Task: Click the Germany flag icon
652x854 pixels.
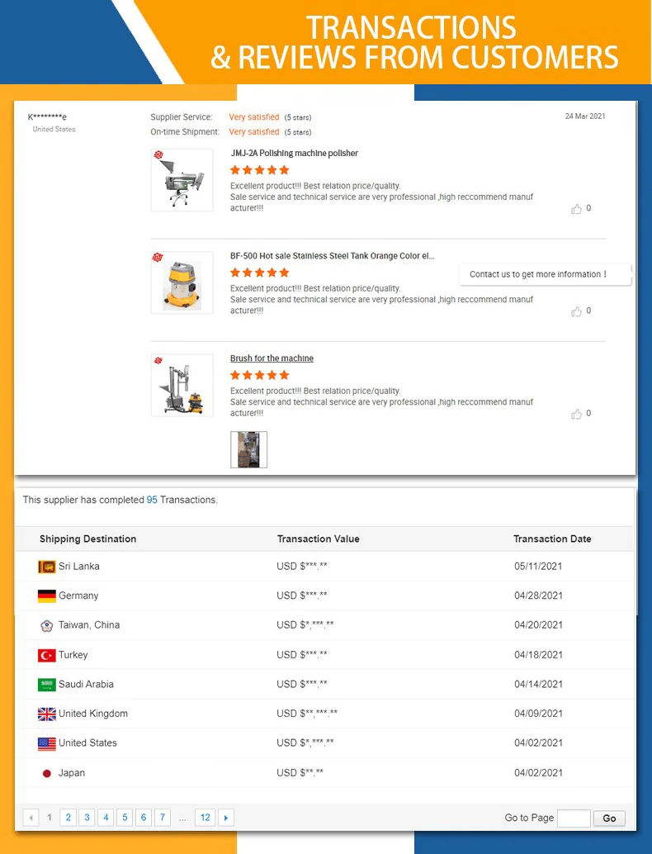Action: 47,596
